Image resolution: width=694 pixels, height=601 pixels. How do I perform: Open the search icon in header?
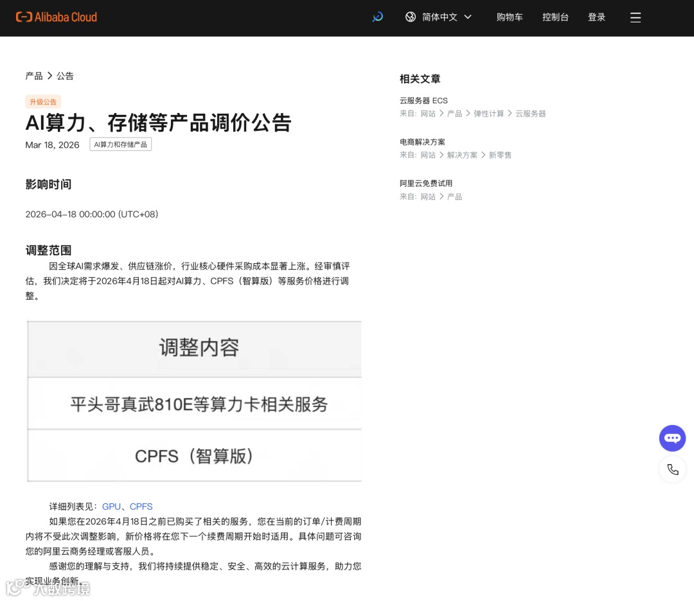378,17
